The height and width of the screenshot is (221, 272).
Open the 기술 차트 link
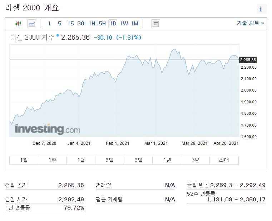250,23
